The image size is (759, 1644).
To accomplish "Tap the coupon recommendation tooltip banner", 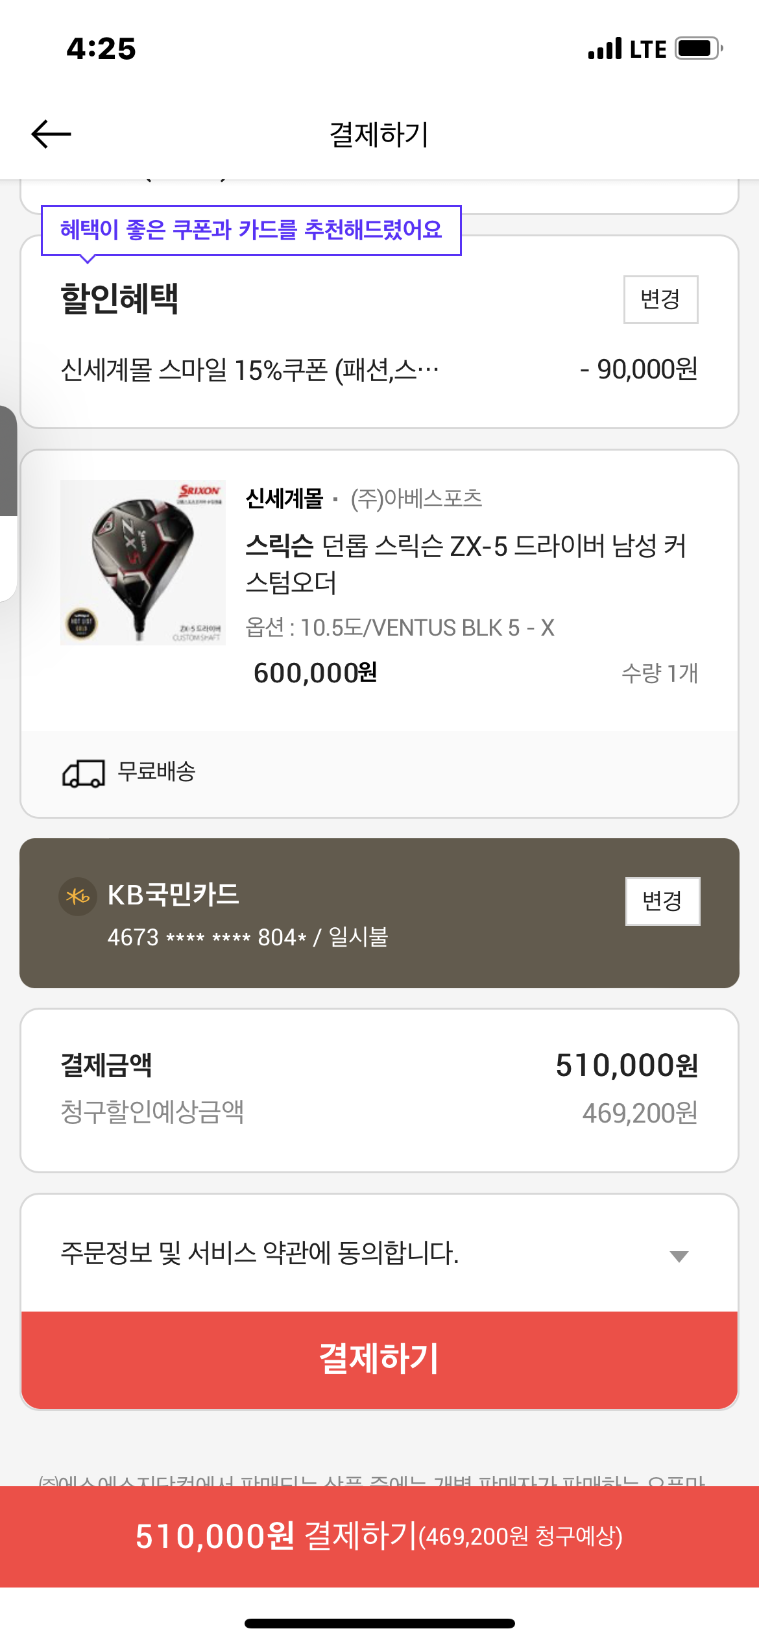I will pos(251,230).
